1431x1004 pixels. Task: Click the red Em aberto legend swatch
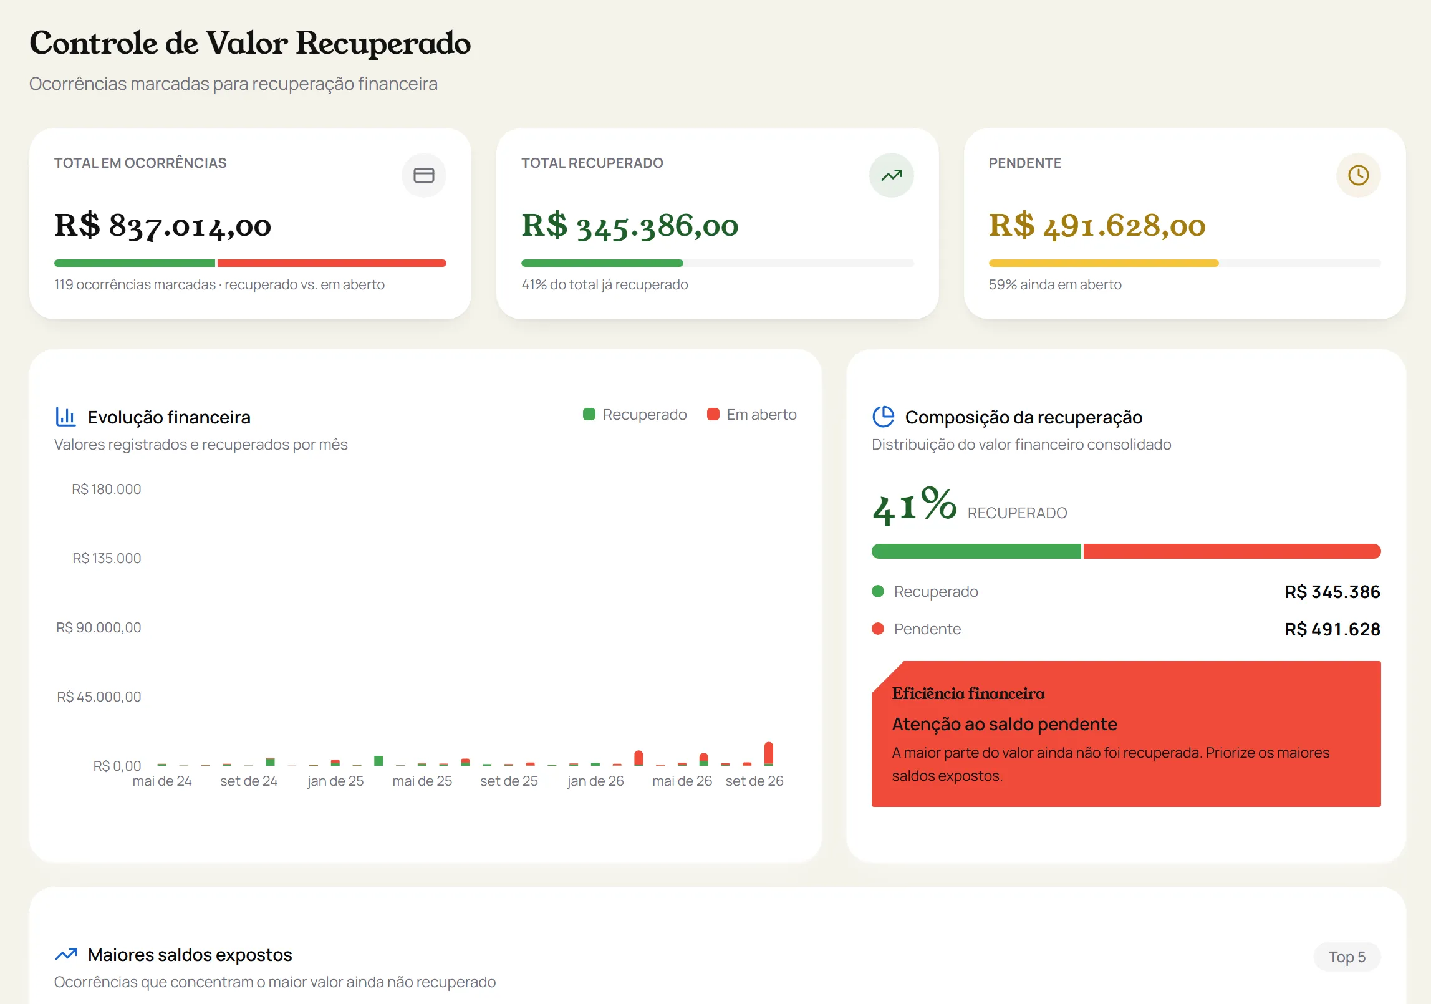[713, 415]
